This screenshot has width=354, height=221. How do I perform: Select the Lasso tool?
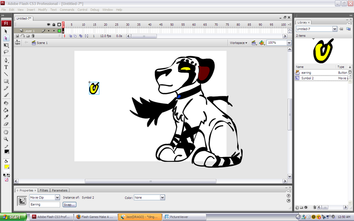pyautogui.click(x=6, y=52)
